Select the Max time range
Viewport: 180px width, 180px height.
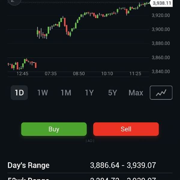click(x=136, y=93)
